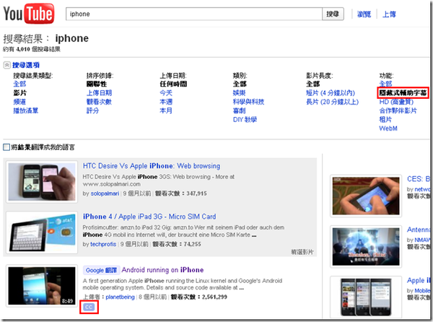Open uploader techprofis channel

[103, 245]
